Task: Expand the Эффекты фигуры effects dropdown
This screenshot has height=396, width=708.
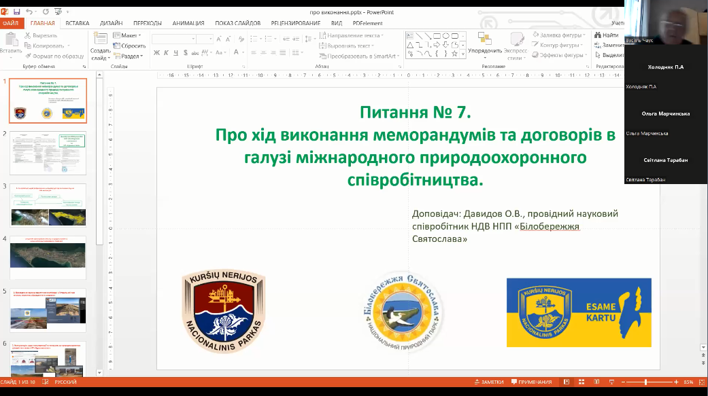Action: (x=560, y=55)
